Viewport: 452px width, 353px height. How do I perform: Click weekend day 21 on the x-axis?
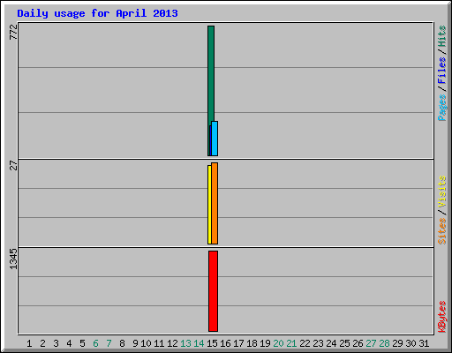pos(291,343)
